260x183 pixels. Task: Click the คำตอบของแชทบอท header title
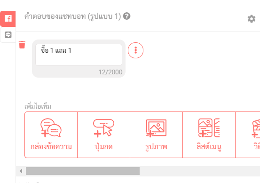click(72, 16)
